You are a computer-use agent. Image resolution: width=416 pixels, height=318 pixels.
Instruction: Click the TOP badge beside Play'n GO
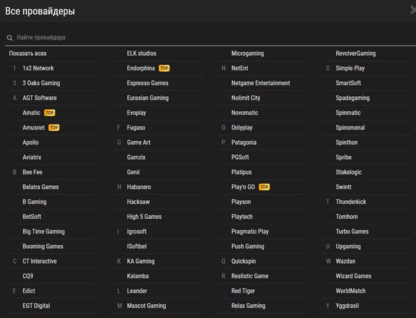(x=264, y=187)
